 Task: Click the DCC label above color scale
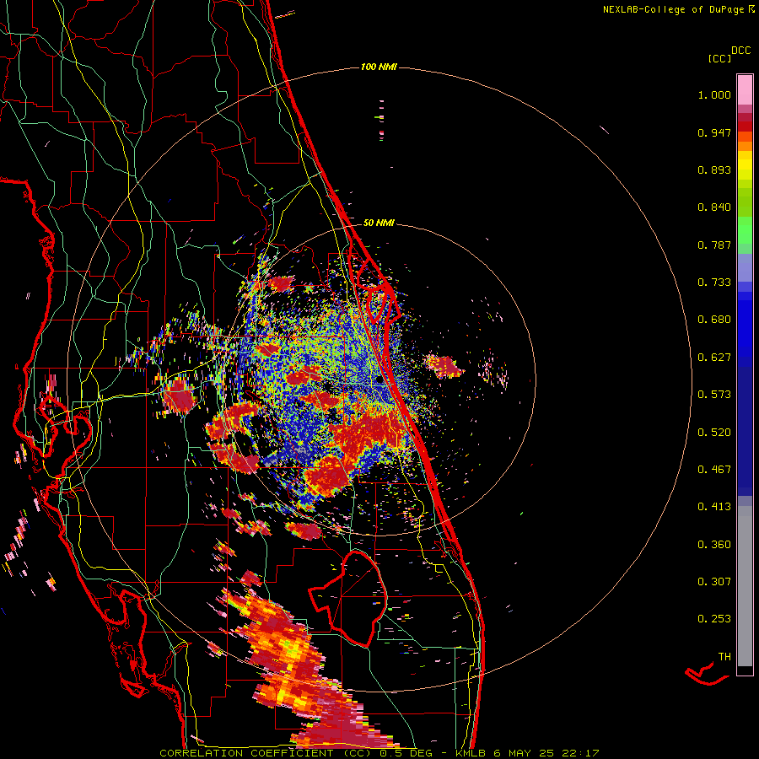pos(740,51)
